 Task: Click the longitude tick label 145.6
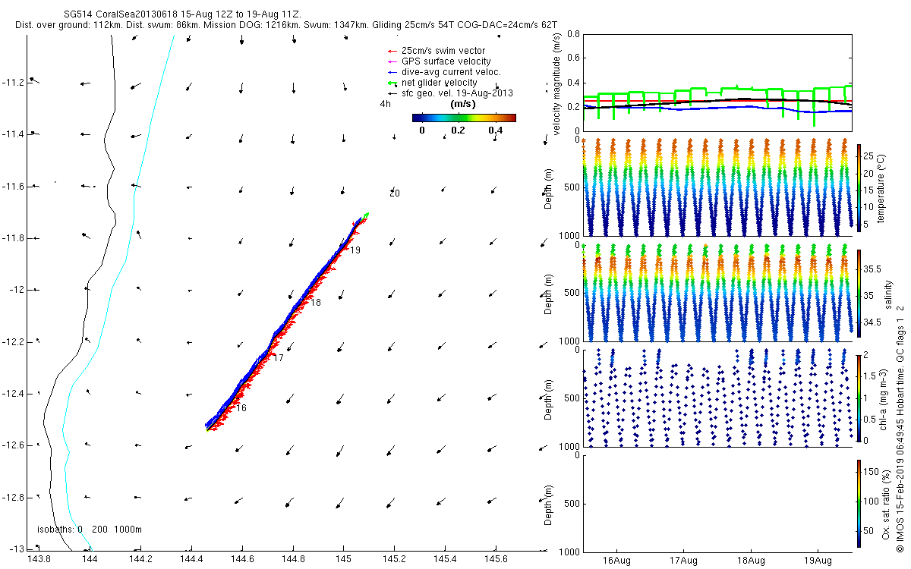[x=496, y=558]
